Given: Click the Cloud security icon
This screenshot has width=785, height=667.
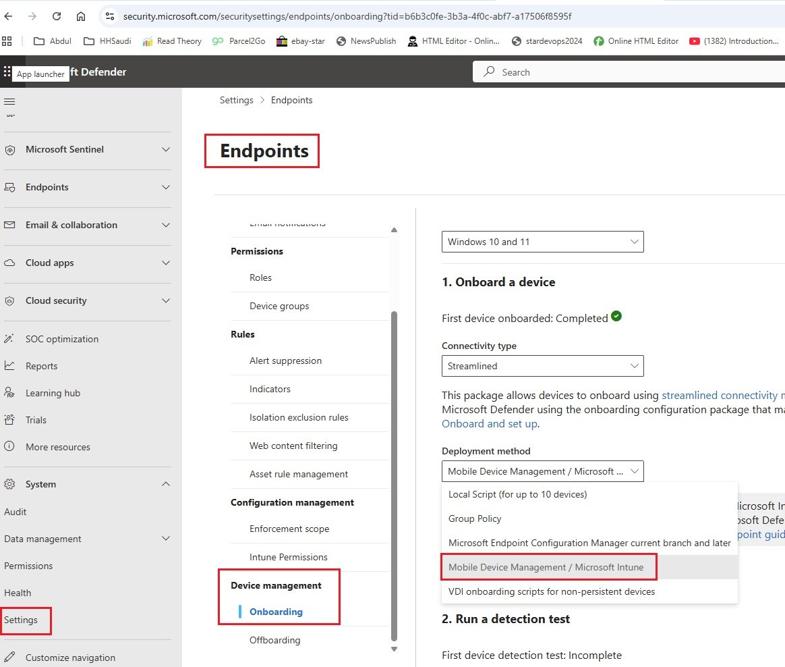Looking at the screenshot, I should pyautogui.click(x=9, y=301).
